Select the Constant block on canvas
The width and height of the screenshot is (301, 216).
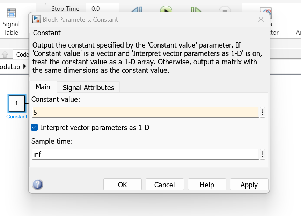tap(17, 103)
